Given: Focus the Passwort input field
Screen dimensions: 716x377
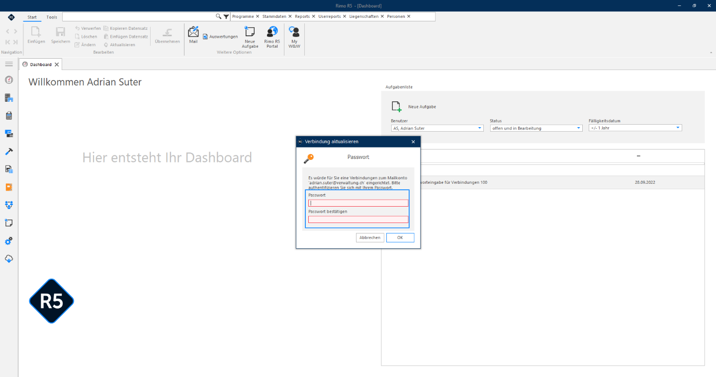Looking at the screenshot, I should tap(358, 203).
